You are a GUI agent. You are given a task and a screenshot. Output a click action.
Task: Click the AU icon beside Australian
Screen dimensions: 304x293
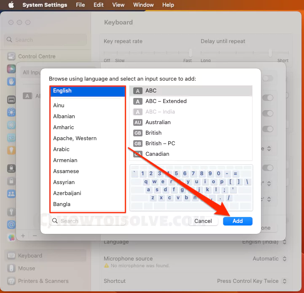(137, 122)
